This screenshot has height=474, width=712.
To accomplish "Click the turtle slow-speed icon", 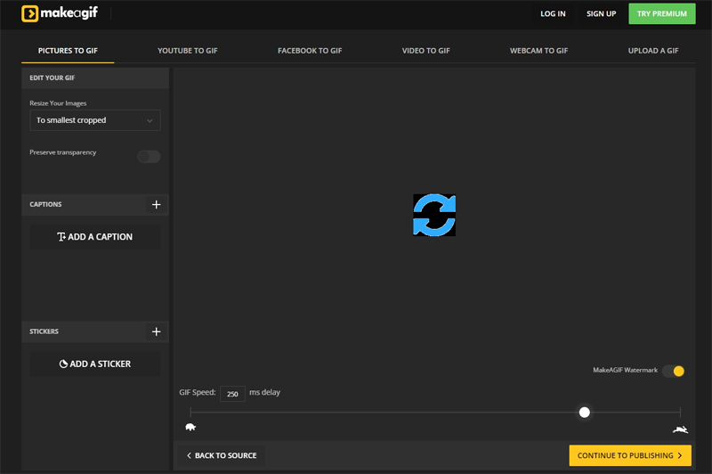I will (x=190, y=427).
